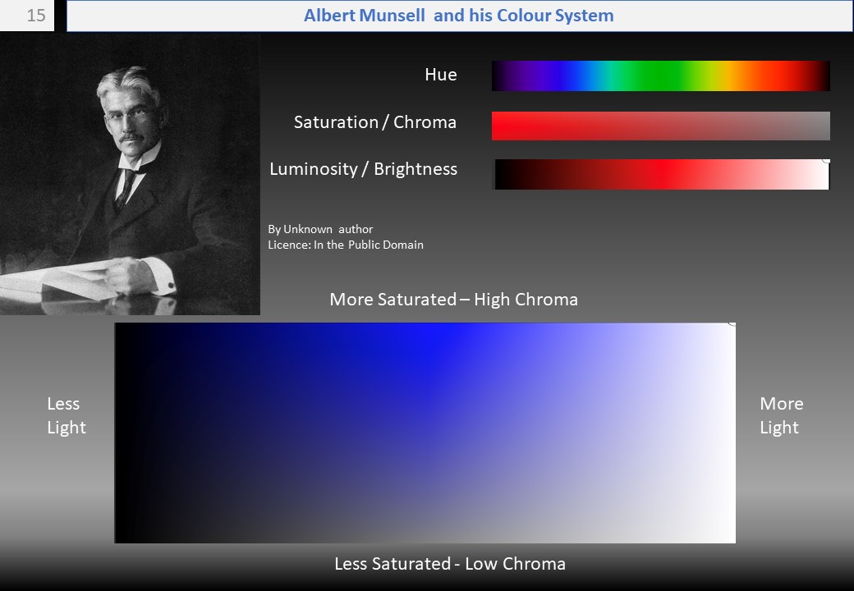Click the 'More Light' label

point(781,415)
